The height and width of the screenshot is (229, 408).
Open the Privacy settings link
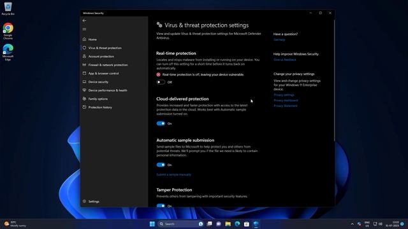tap(284, 95)
